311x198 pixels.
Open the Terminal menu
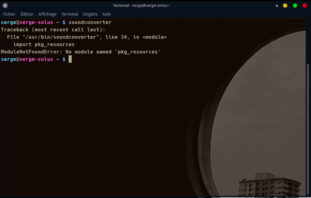70,14
